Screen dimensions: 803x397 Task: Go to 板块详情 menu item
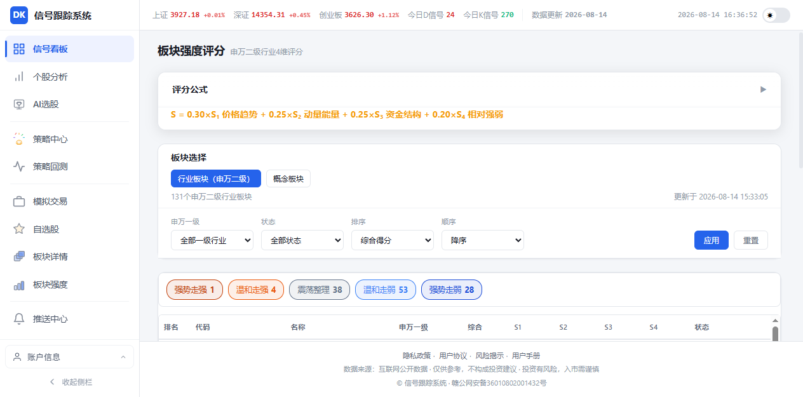click(69, 257)
